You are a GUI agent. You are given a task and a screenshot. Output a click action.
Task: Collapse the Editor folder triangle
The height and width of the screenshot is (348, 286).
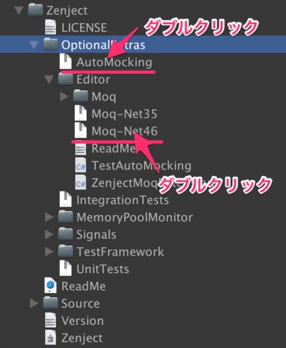point(49,79)
